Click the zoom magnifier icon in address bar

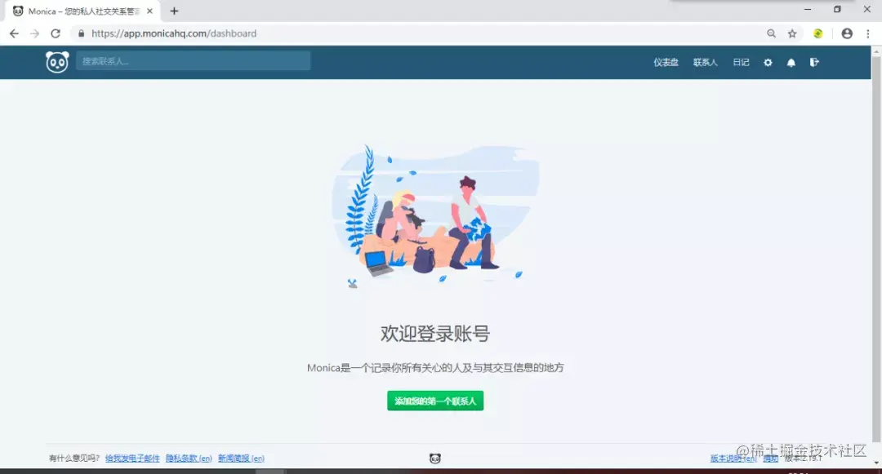click(771, 33)
